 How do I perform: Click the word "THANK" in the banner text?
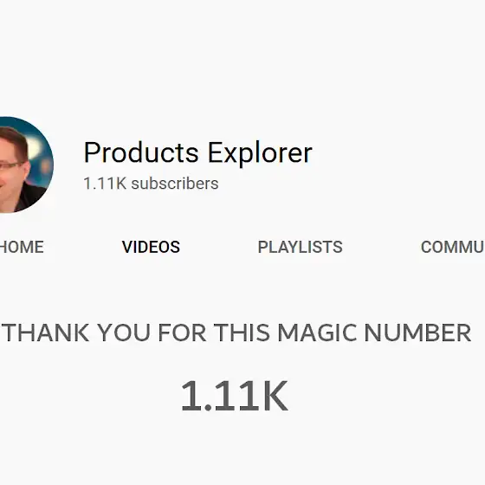(47, 333)
